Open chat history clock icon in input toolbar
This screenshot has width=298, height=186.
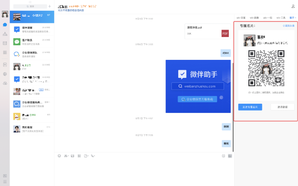[x=223, y=156]
